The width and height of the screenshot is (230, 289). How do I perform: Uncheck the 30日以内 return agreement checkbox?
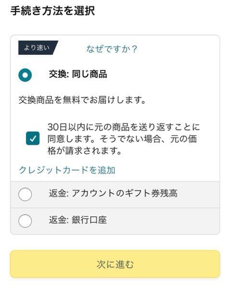[x=33, y=138]
